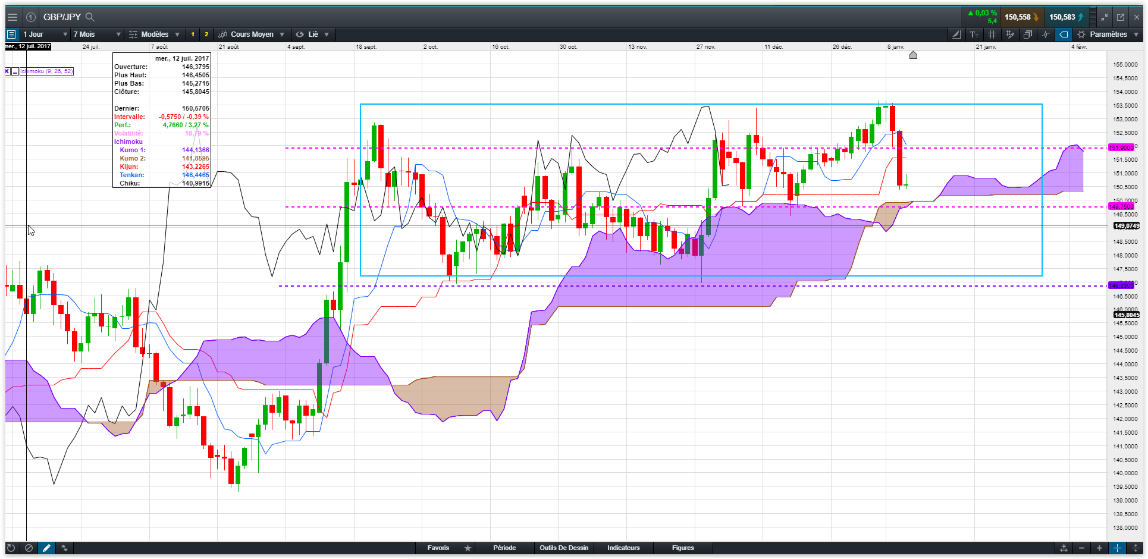Open the 1 Jour interval dropdown
Screen dimensions: 1148x559
click(x=45, y=34)
